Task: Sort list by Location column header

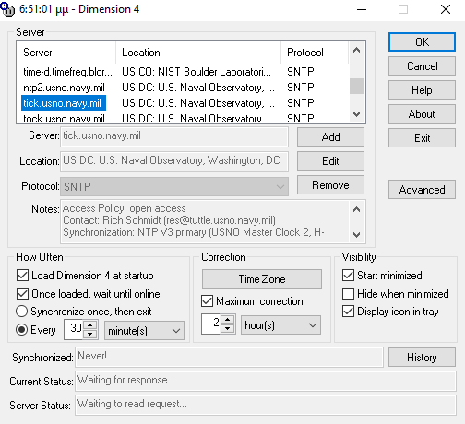Action: [x=198, y=53]
